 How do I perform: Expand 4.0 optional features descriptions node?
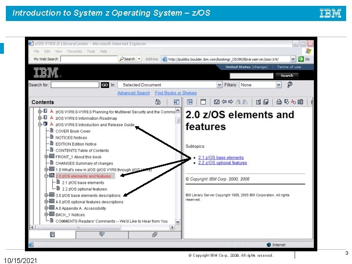46,201
